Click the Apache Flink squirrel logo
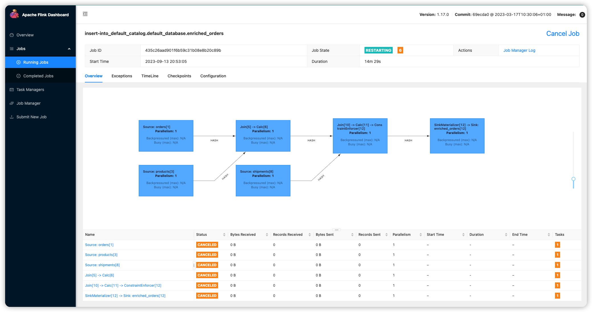Viewport: 592px width, 312px height. point(14,14)
